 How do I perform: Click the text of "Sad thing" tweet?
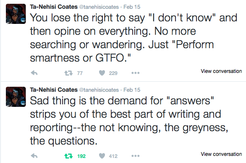[x=128, y=121]
